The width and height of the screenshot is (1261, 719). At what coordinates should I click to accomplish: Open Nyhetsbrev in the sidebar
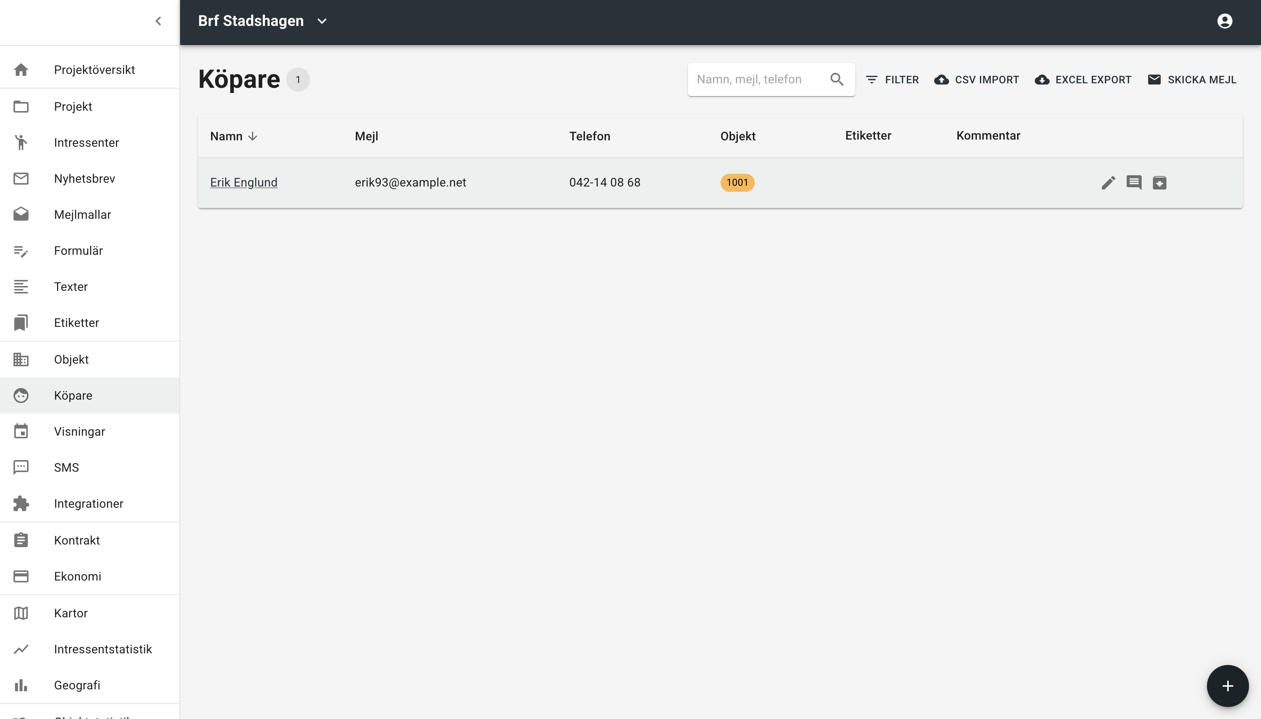(90, 178)
